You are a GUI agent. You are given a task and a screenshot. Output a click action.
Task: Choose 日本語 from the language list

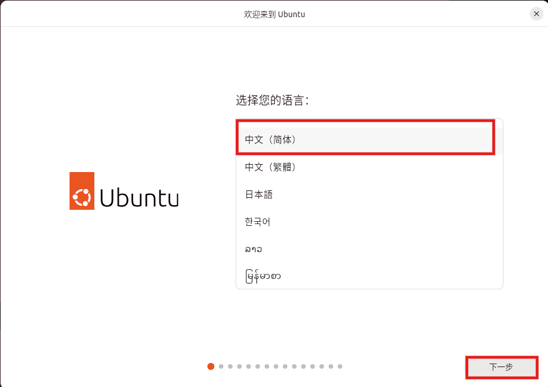(369, 194)
